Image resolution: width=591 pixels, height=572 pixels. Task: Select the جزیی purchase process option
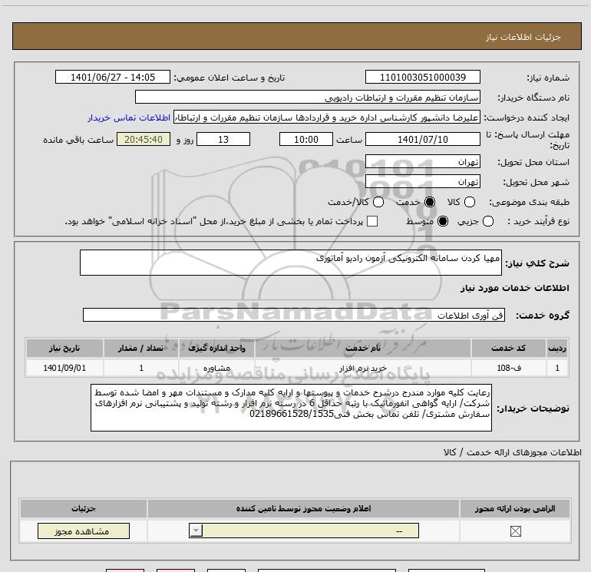click(x=487, y=221)
